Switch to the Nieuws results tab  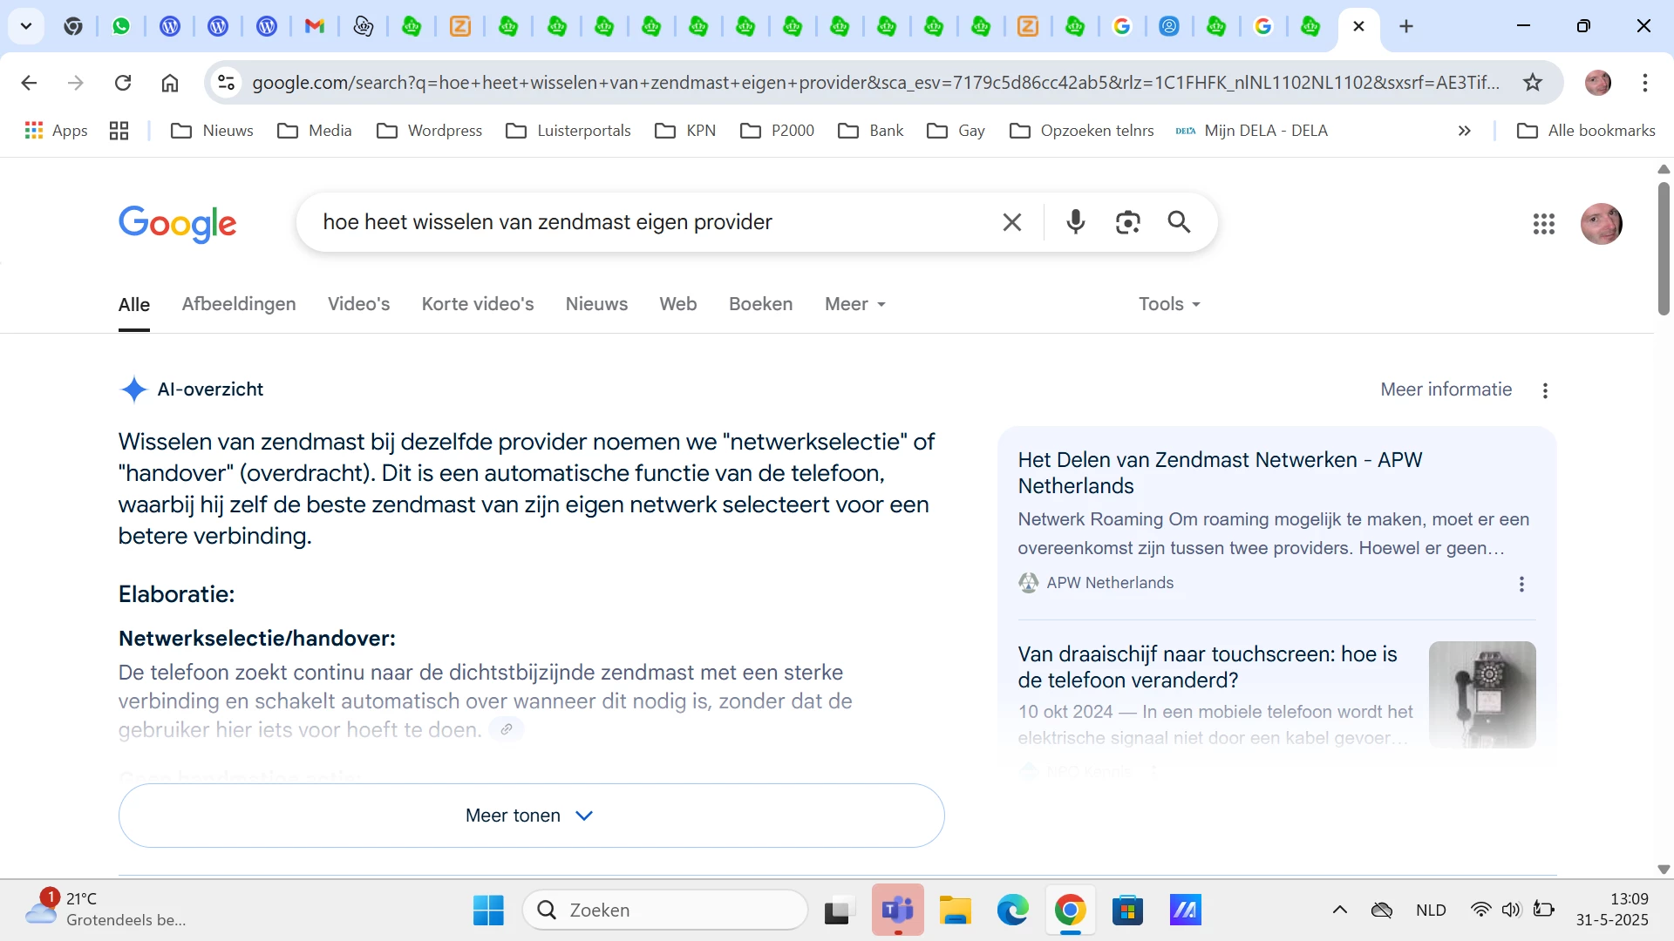[x=596, y=304]
